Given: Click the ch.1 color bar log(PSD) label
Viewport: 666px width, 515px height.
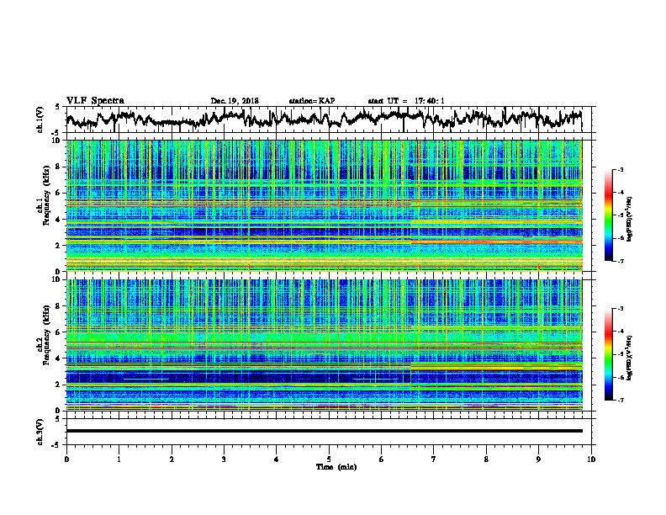Looking at the screenshot, I should (630, 219).
